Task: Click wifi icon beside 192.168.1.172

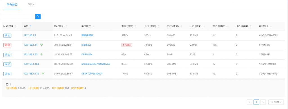Action: pos(43,73)
